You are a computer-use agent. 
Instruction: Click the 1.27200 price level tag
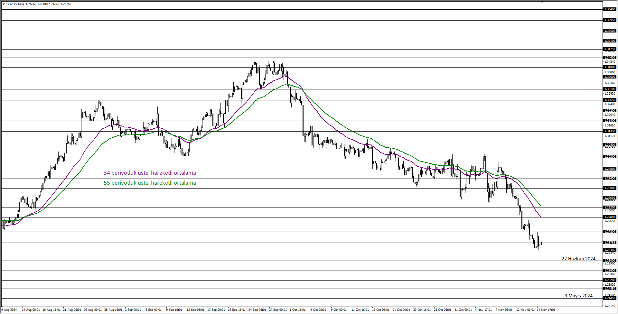(610, 232)
